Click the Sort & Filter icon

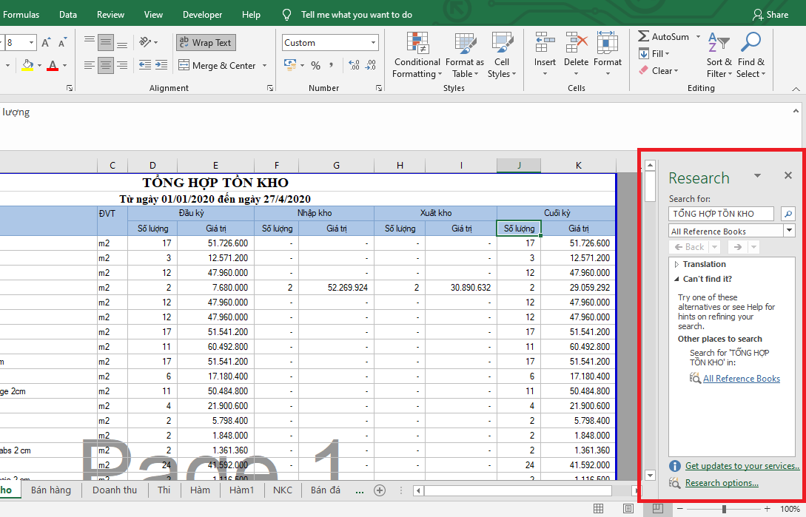[x=718, y=43]
